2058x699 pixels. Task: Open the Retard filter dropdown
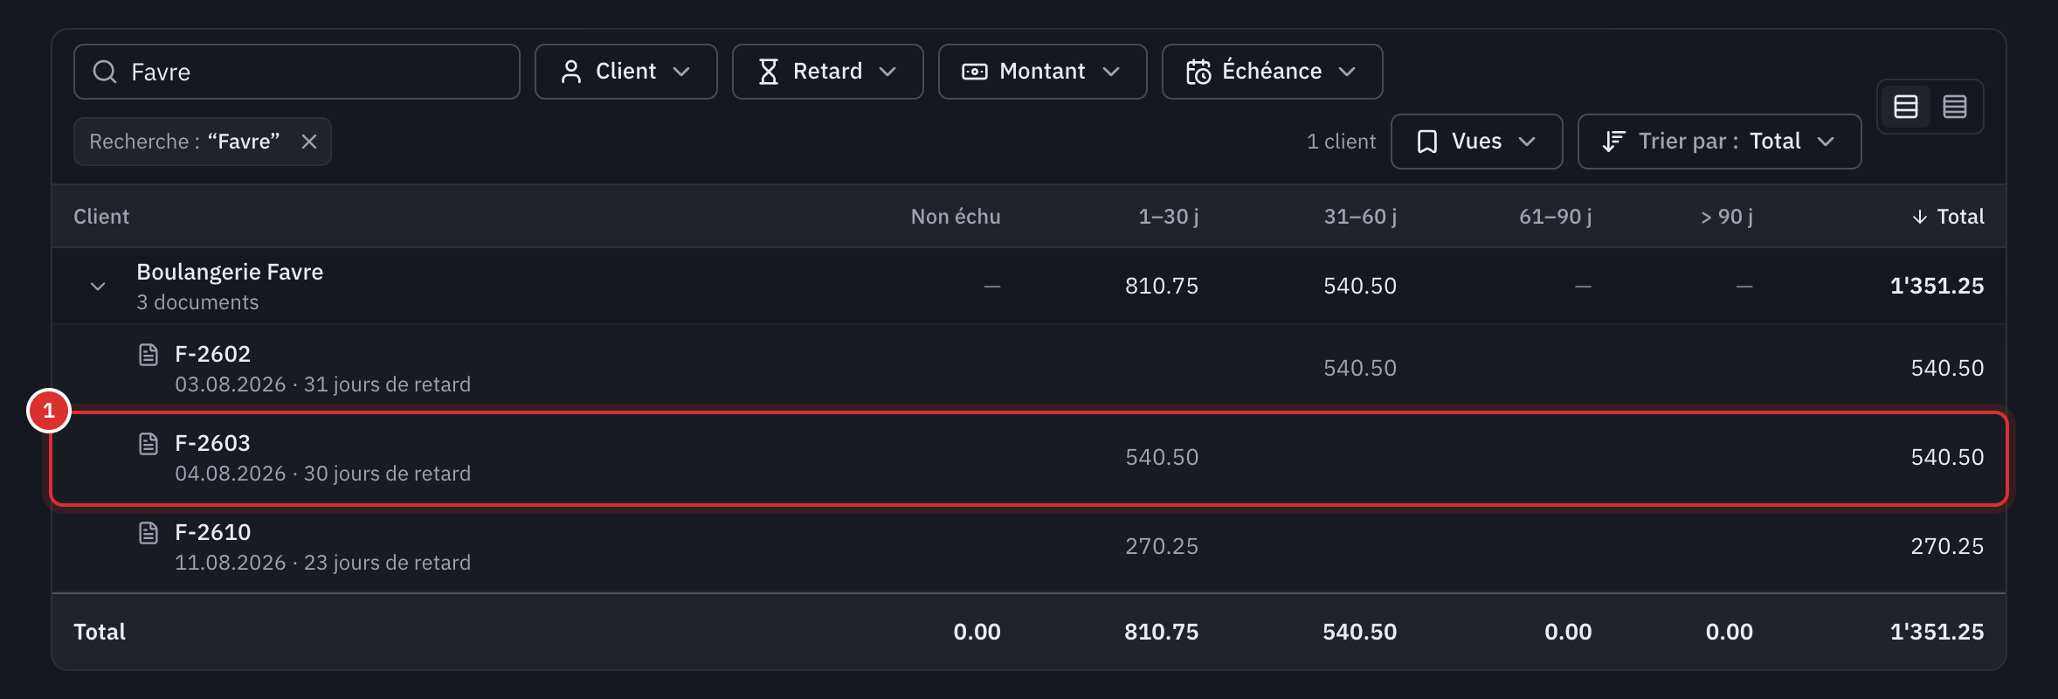(x=827, y=72)
